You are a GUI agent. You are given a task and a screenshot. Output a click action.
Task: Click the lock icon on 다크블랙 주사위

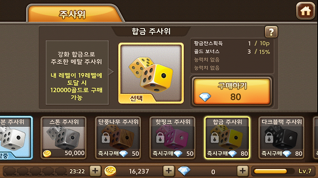tap(269, 137)
